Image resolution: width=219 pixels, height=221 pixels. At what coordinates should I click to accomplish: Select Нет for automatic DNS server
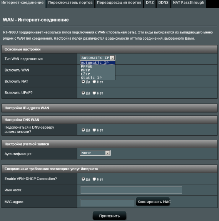click(x=94, y=130)
